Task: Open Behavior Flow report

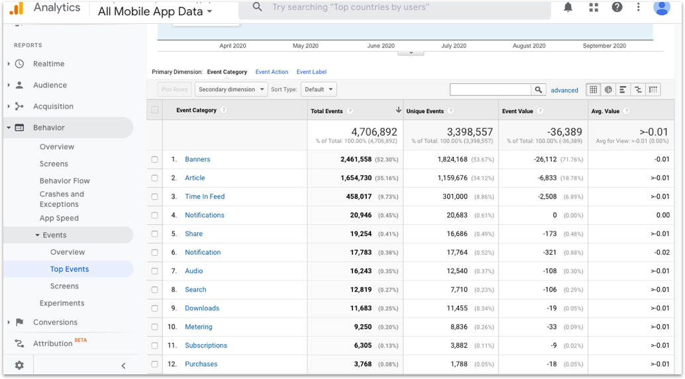Action: coord(65,181)
